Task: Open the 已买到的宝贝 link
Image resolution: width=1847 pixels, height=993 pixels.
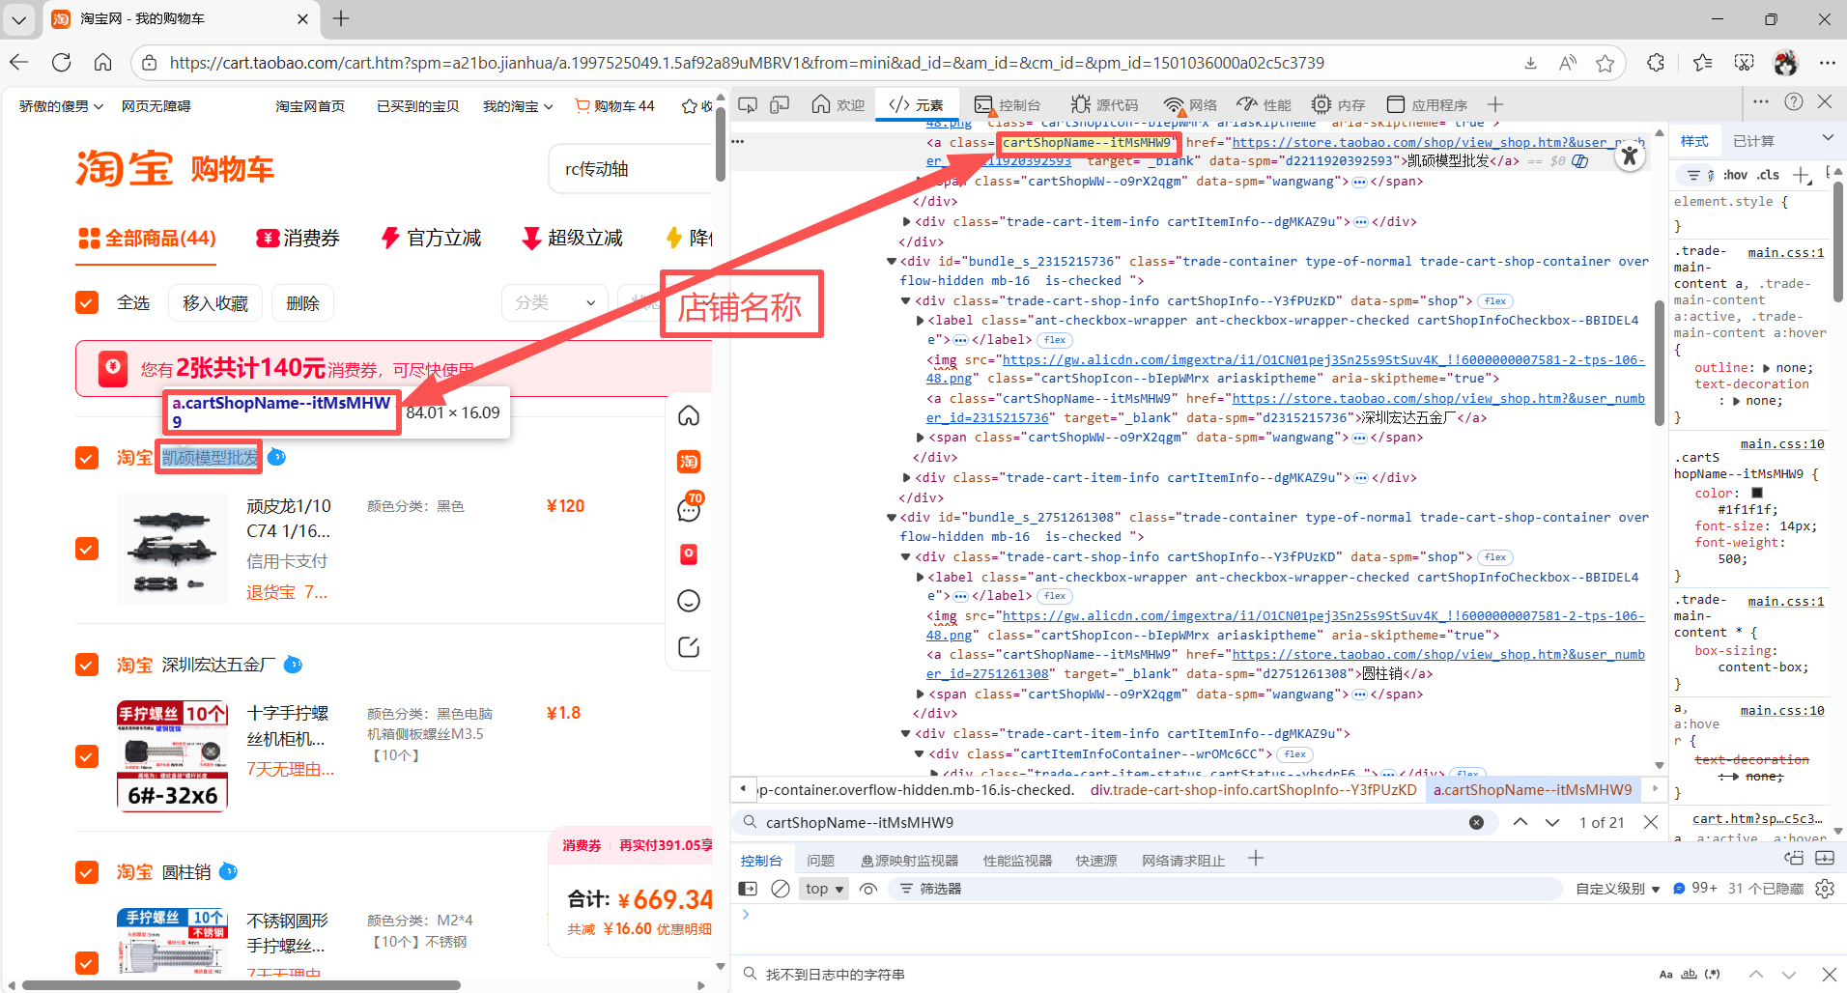Action: tap(417, 106)
